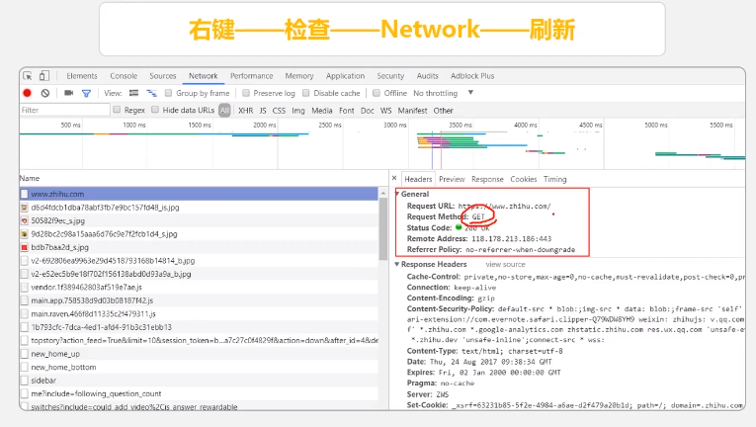The height and width of the screenshot is (427, 756).
Task: Enable Disable cache checkbox
Action: tap(305, 93)
